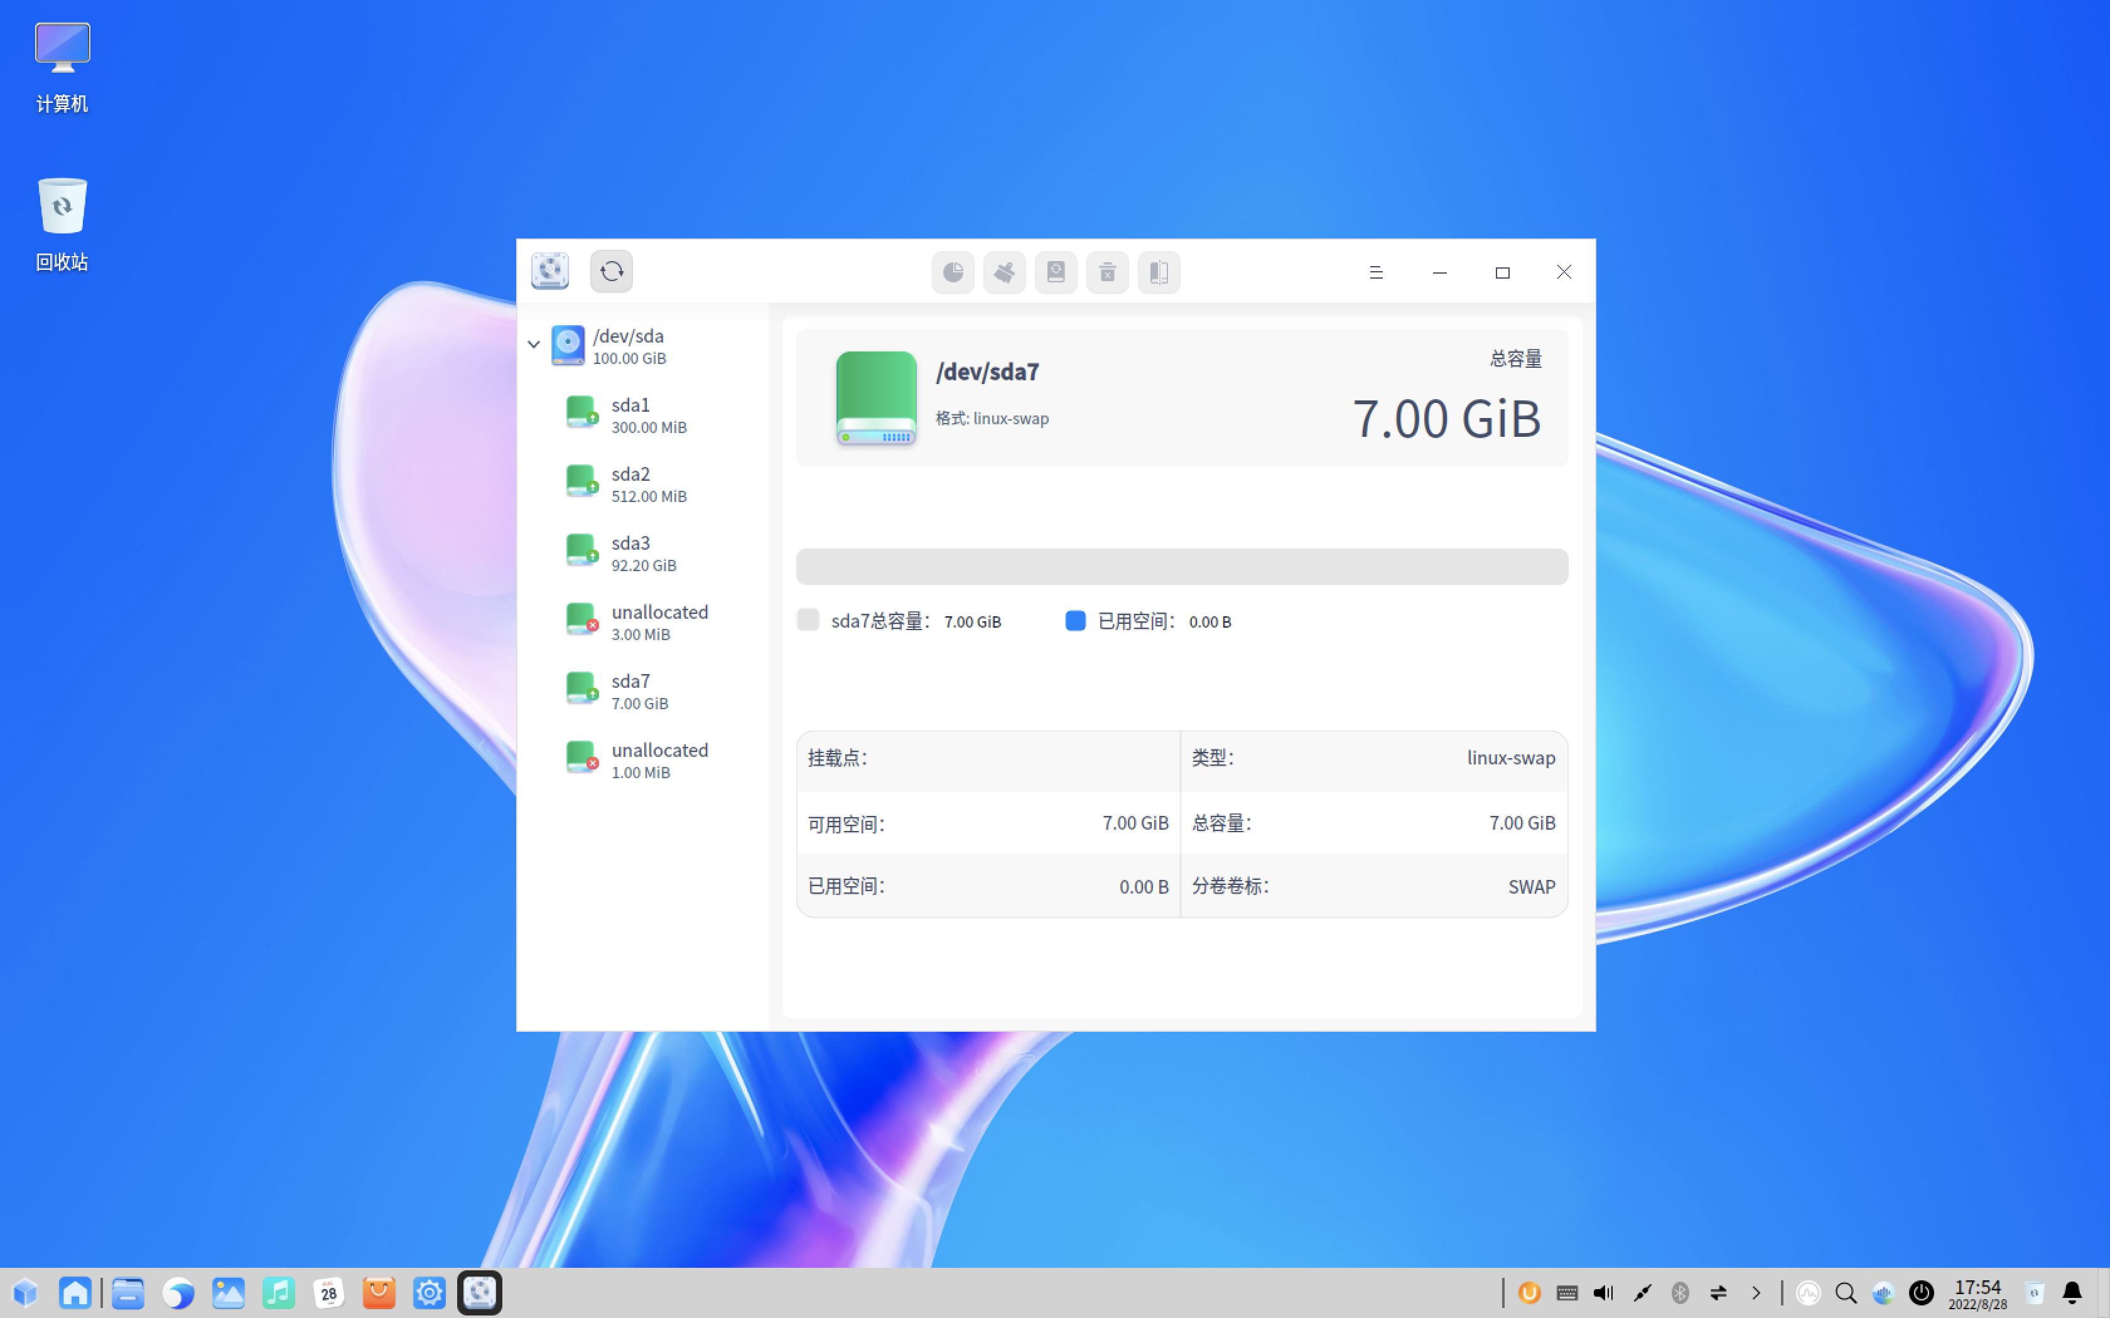The image size is (2110, 1318).
Task: Select the /dev/sda disk entry
Action: point(642,346)
